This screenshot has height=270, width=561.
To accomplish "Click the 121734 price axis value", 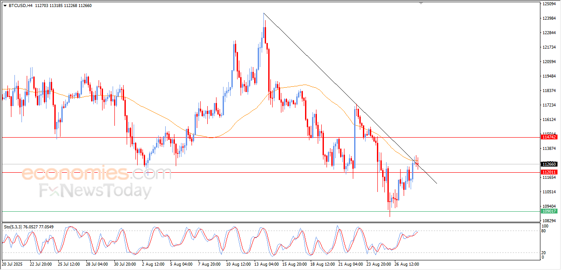I will coord(549,47).
